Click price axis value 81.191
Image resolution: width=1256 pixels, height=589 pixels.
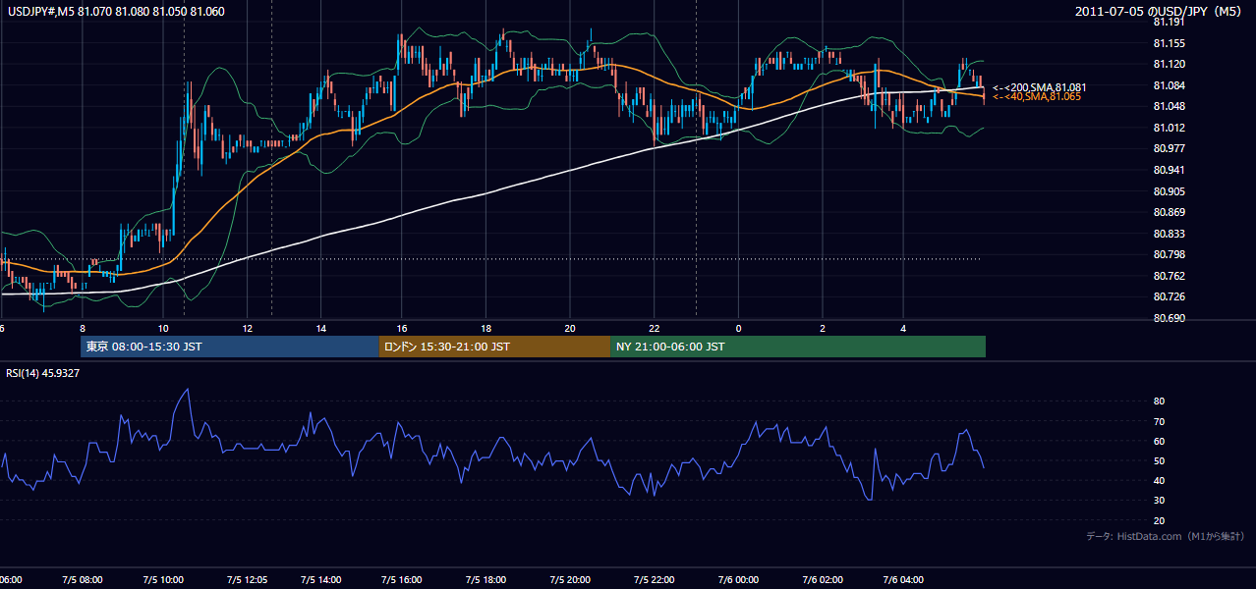pos(1169,22)
